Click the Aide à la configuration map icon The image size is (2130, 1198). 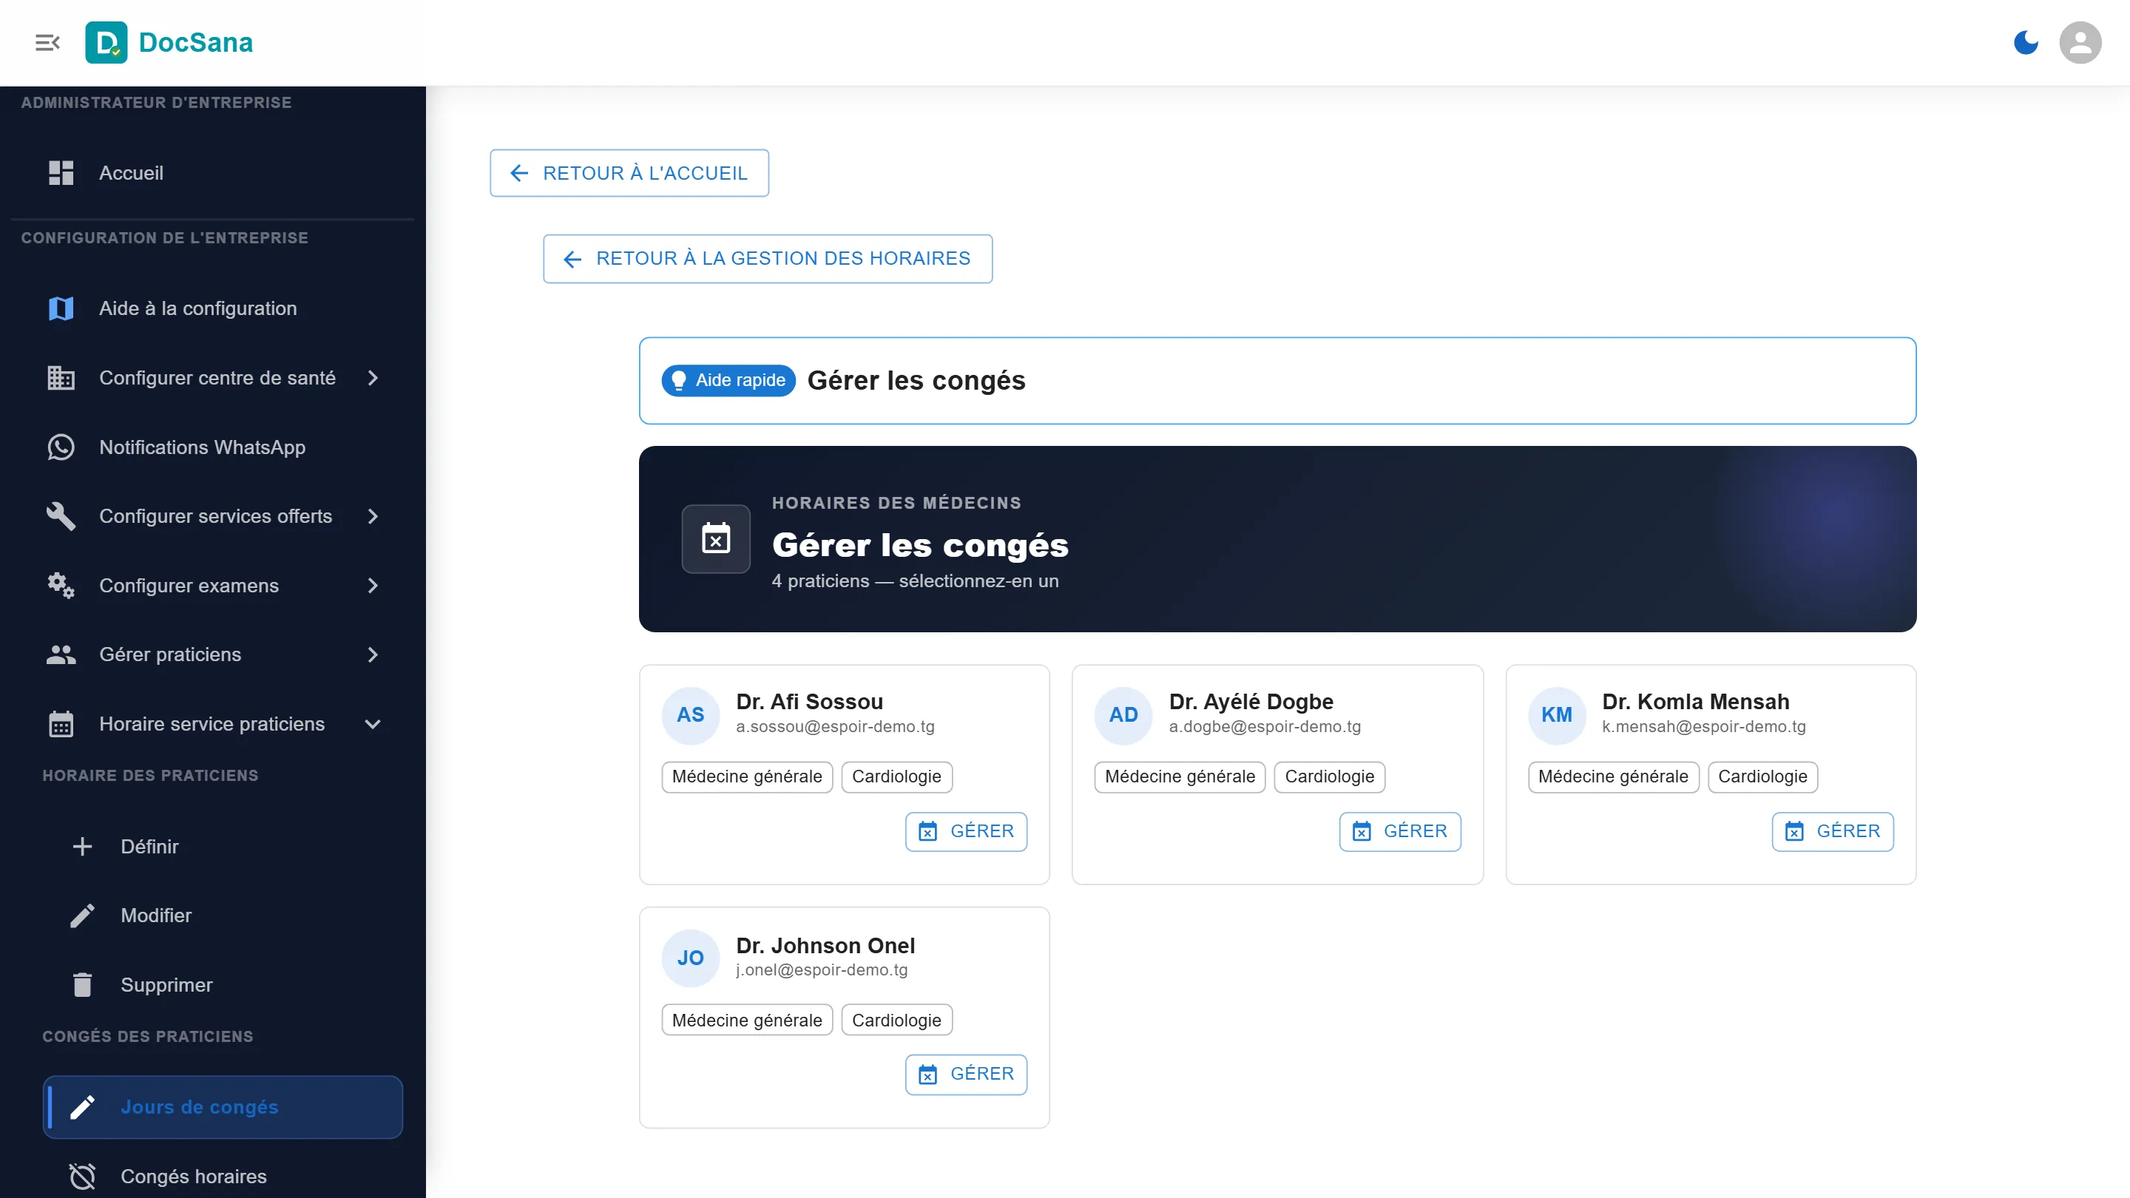click(61, 308)
